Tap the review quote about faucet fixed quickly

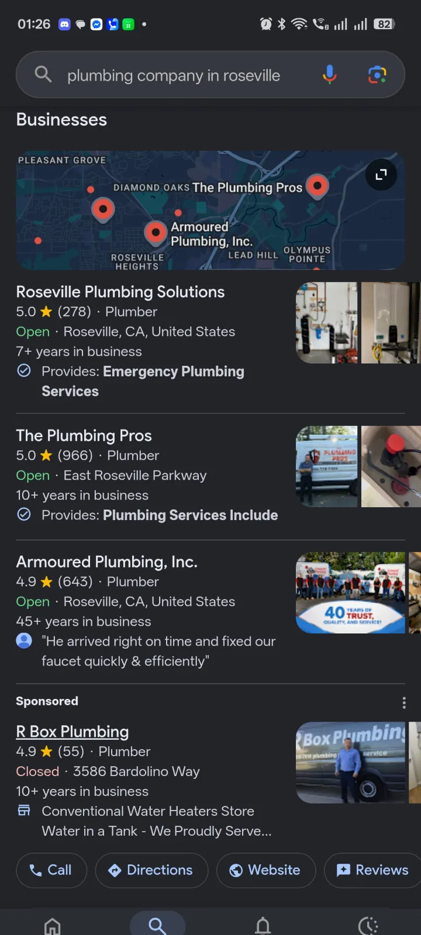pyautogui.click(x=158, y=651)
